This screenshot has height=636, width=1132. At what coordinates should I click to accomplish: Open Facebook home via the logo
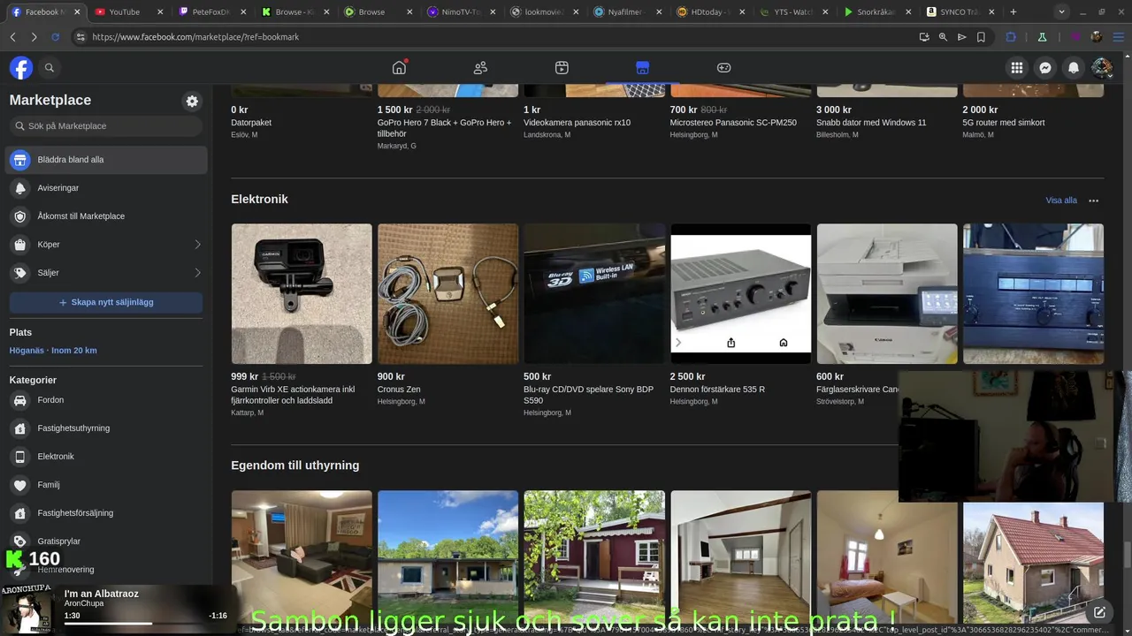click(21, 68)
